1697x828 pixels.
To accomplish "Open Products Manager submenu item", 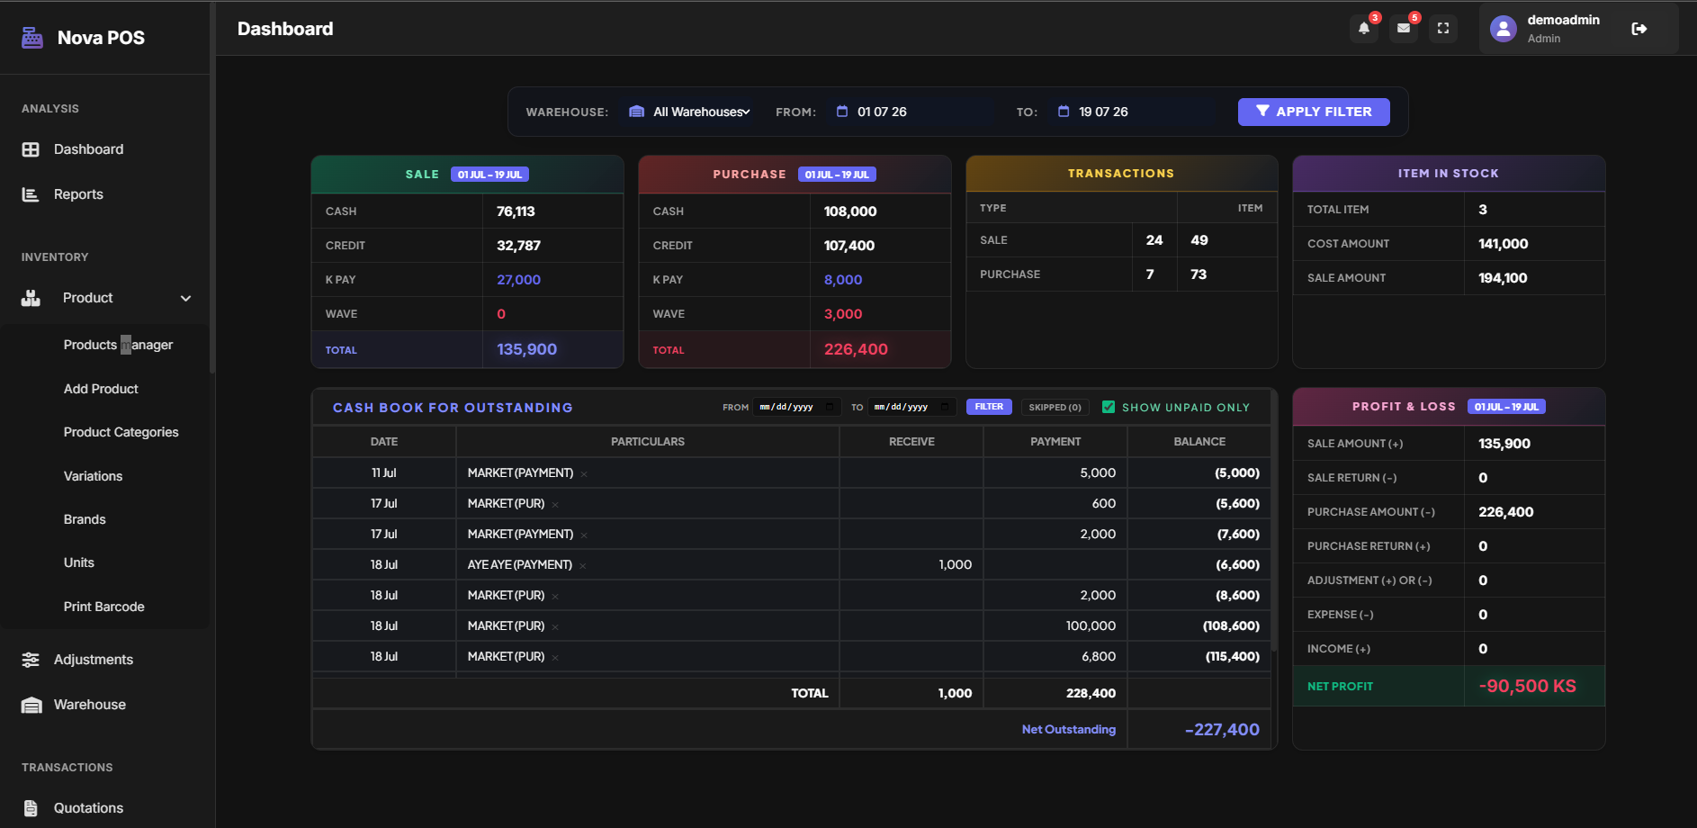I will click(118, 345).
